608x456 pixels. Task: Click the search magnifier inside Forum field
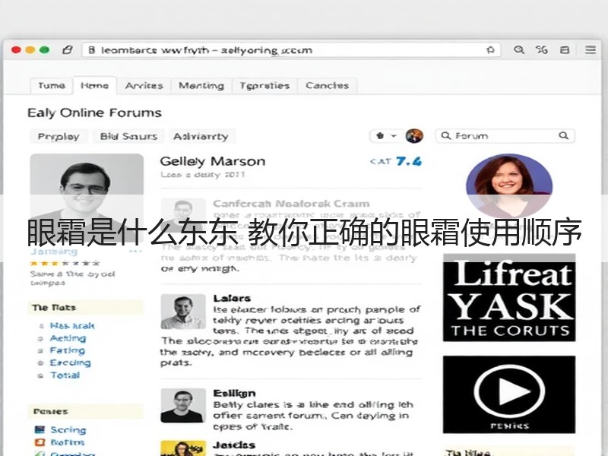[x=446, y=136]
